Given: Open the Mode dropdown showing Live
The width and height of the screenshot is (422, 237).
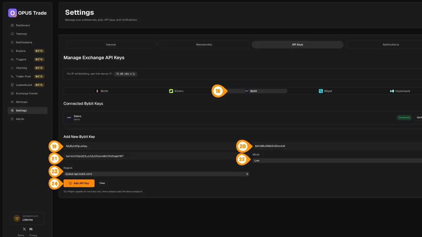Looking at the screenshot, I should pyautogui.click(x=337, y=160).
